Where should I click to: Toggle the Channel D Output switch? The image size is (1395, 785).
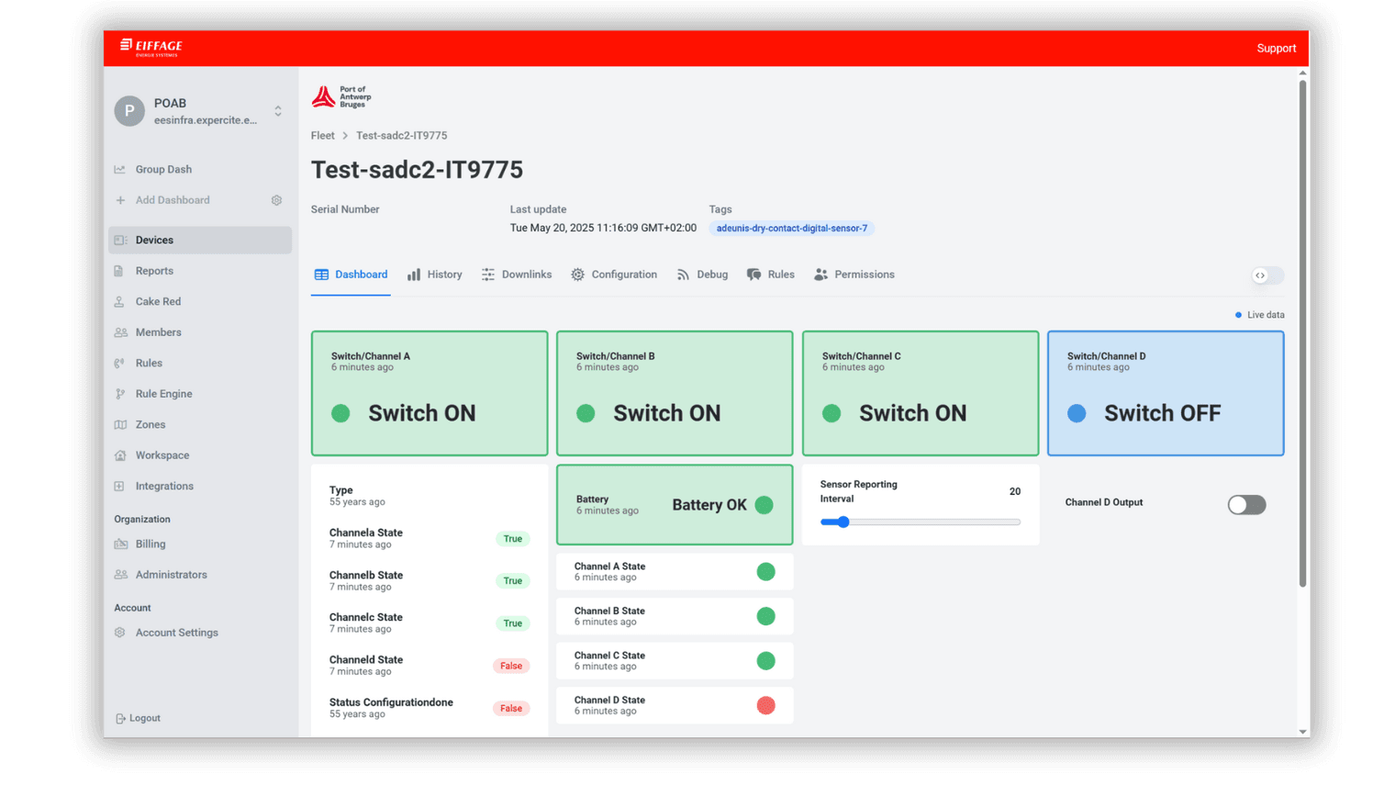tap(1246, 505)
